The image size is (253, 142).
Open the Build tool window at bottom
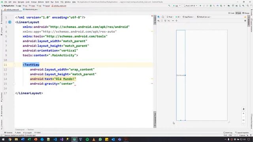pos(18,133)
